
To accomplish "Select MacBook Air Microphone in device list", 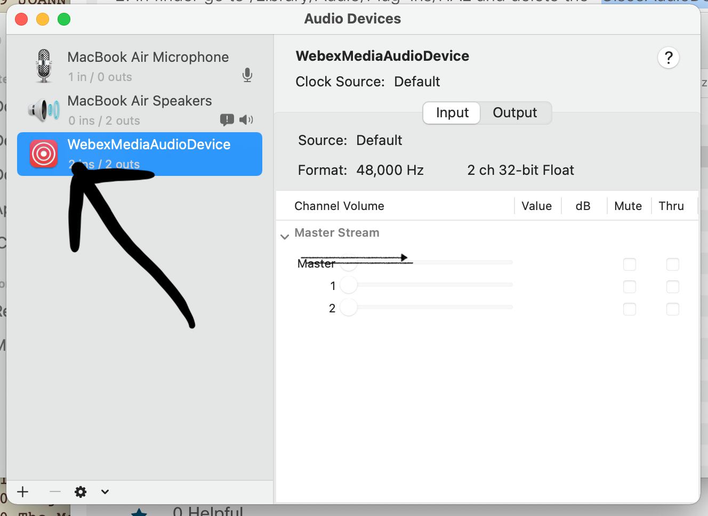I will 140,66.
